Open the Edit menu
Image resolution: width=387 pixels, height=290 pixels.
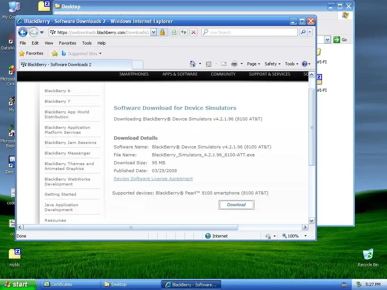click(35, 43)
